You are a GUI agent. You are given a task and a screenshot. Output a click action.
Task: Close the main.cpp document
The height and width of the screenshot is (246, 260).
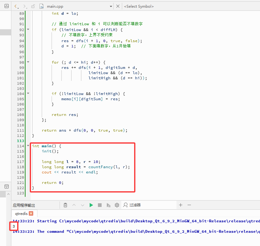pyautogui.click(x=118, y=6)
